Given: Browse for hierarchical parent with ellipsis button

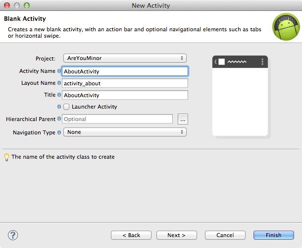Looking at the screenshot, I should tap(183, 119).
